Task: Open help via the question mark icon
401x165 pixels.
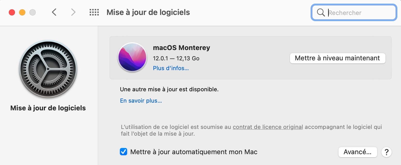Action: (x=386, y=152)
